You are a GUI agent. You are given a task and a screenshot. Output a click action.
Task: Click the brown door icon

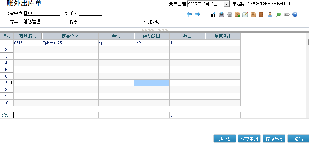[261, 14]
